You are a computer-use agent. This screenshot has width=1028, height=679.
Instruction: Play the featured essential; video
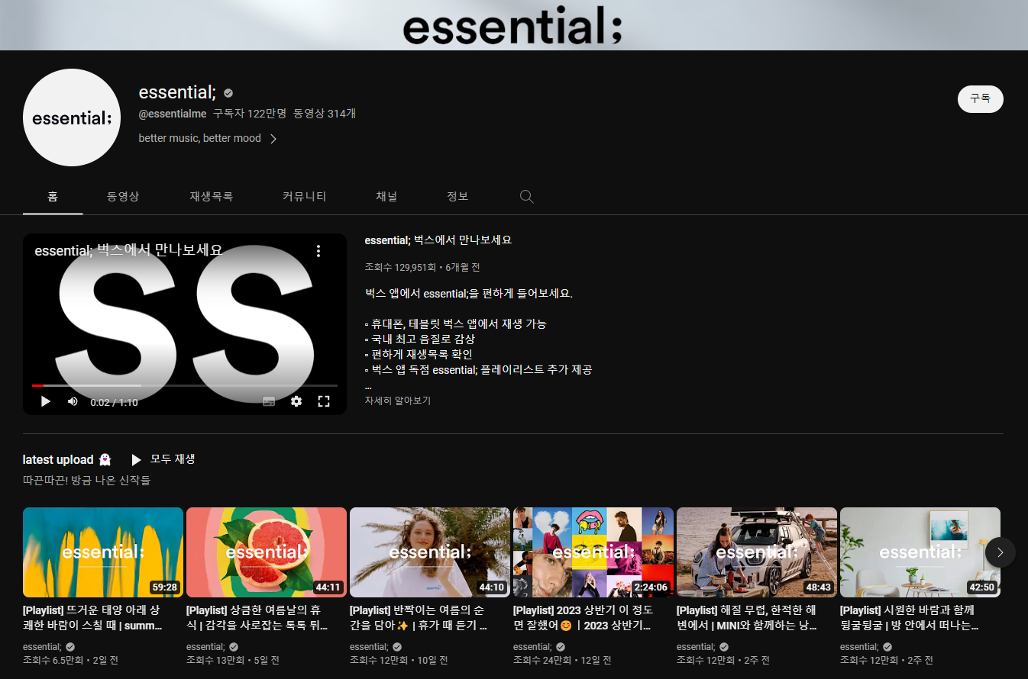[x=46, y=401]
